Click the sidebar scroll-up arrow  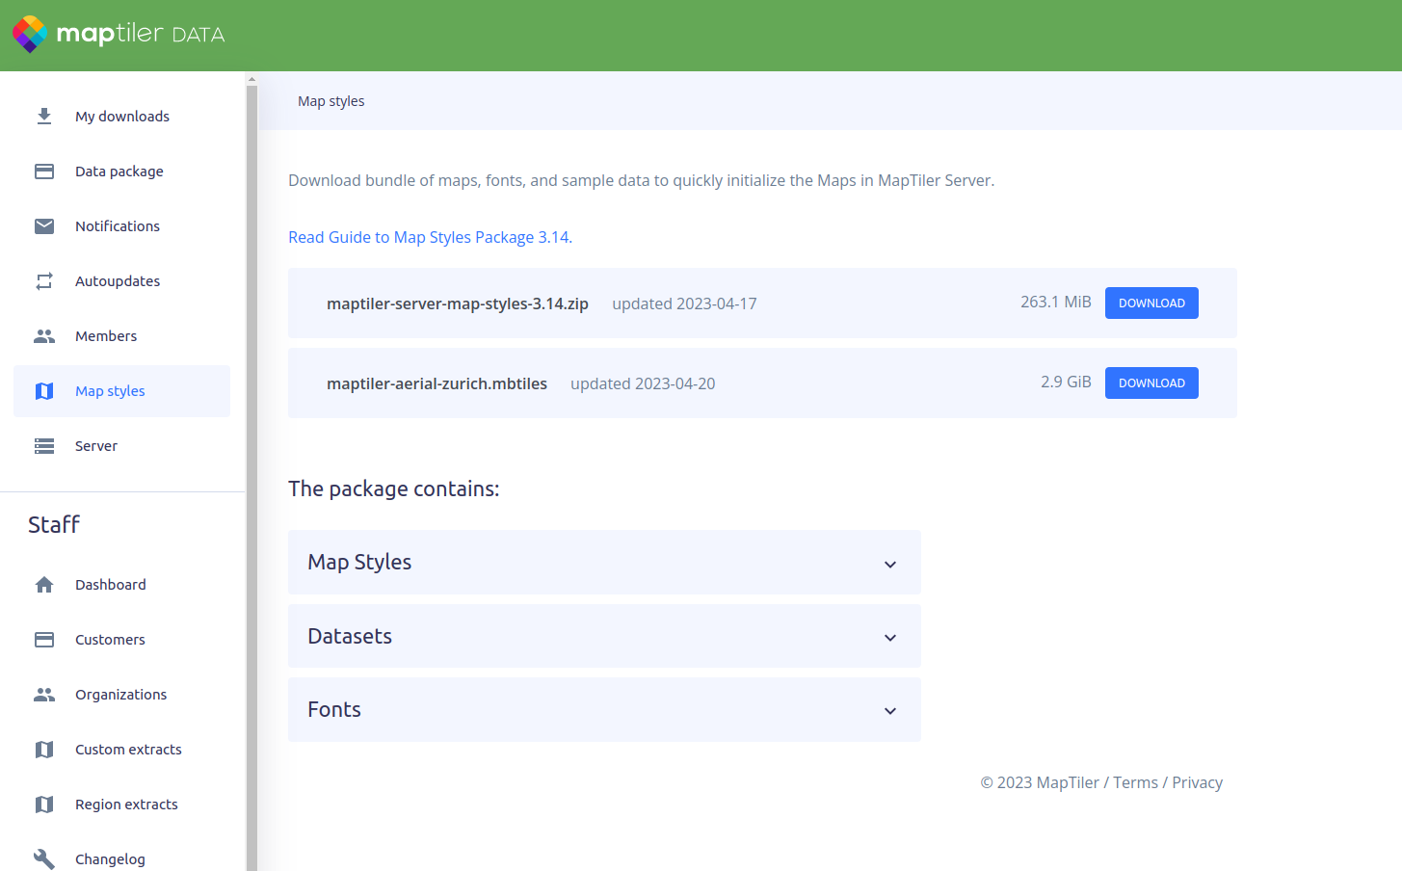point(251,80)
